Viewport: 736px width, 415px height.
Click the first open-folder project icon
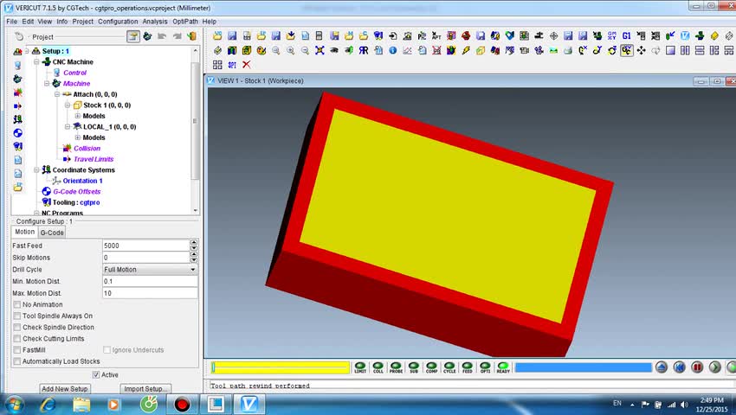point(217,35)
